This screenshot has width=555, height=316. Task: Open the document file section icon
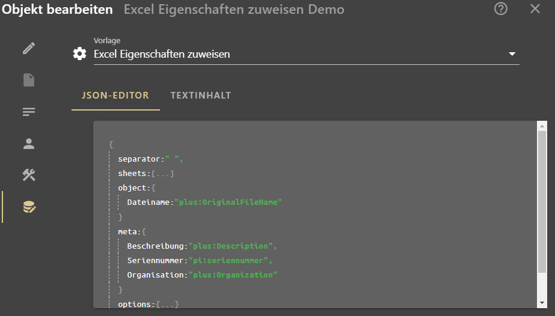(29, 80)
